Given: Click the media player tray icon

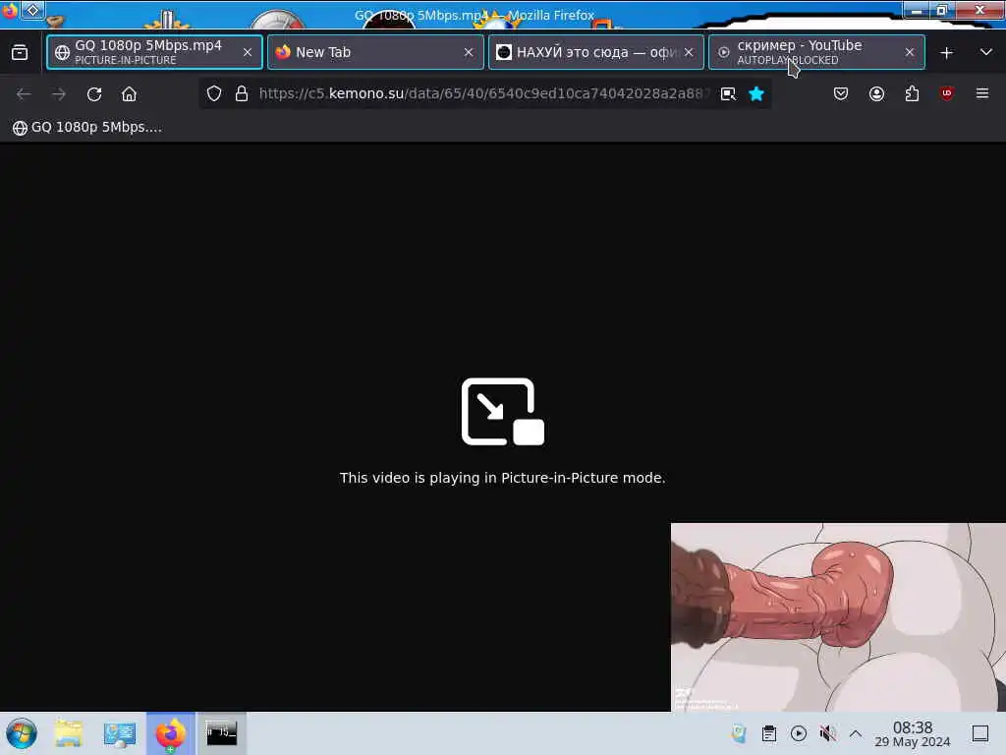Looking at the screenshot, I should (799, 733).
